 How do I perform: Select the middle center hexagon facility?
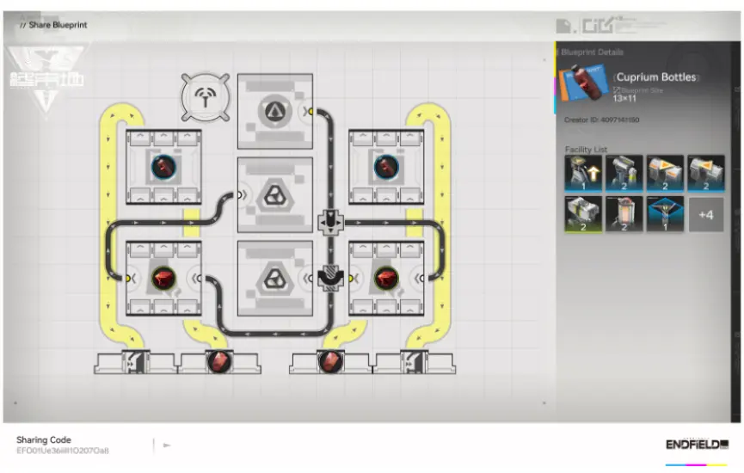[274, 194]
